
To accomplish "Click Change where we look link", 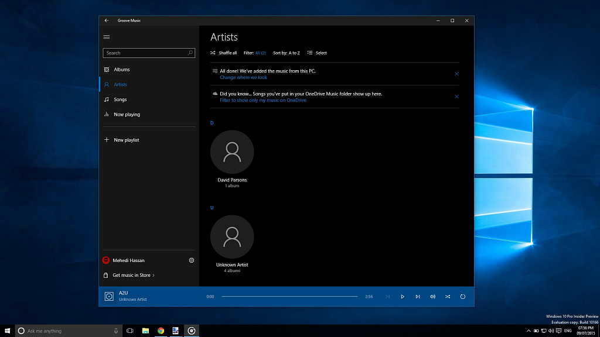I will pos(243,77).
